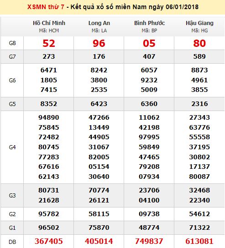
Task: Select the Bình Phước column header
Action: (x=150, y=23)
